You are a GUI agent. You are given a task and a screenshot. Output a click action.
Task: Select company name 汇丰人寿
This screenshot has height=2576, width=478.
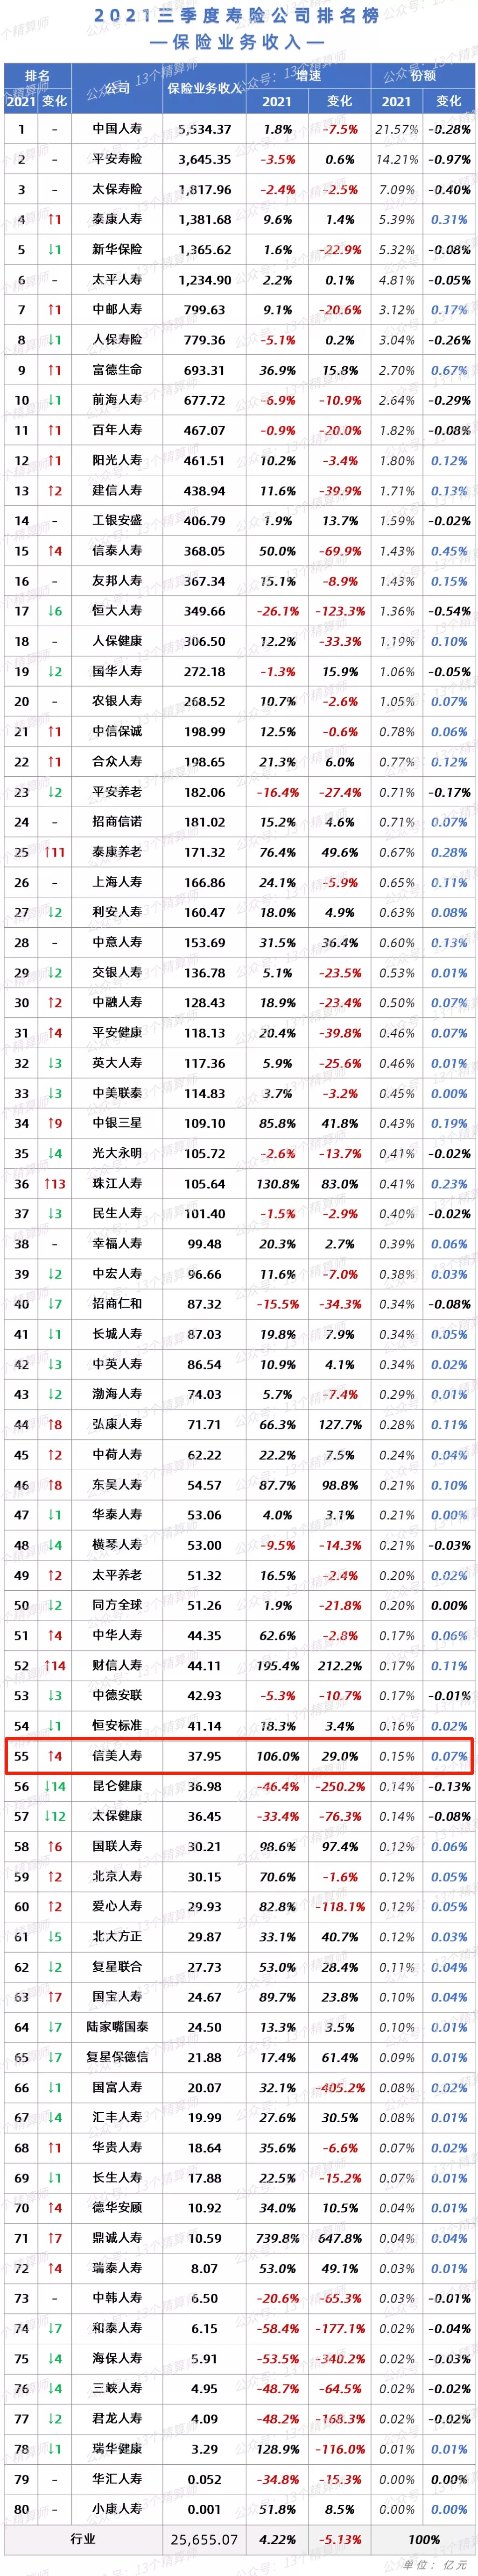tap(117, 2117)
